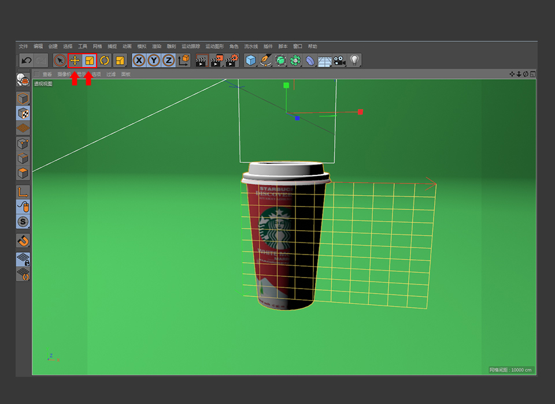Click the toggle active view icon
The width and height of the screenshot is (555, 404).
(532, 74)
